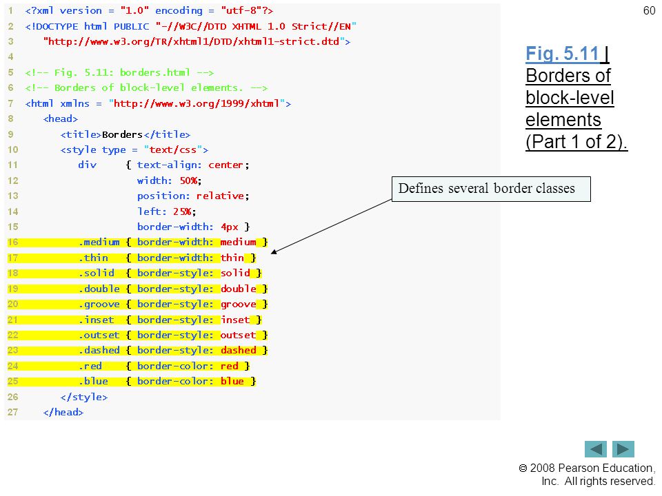This screenshot has width=662, height=496.
Task: Click the highlighted .solid class line
Action: (134, 273)
